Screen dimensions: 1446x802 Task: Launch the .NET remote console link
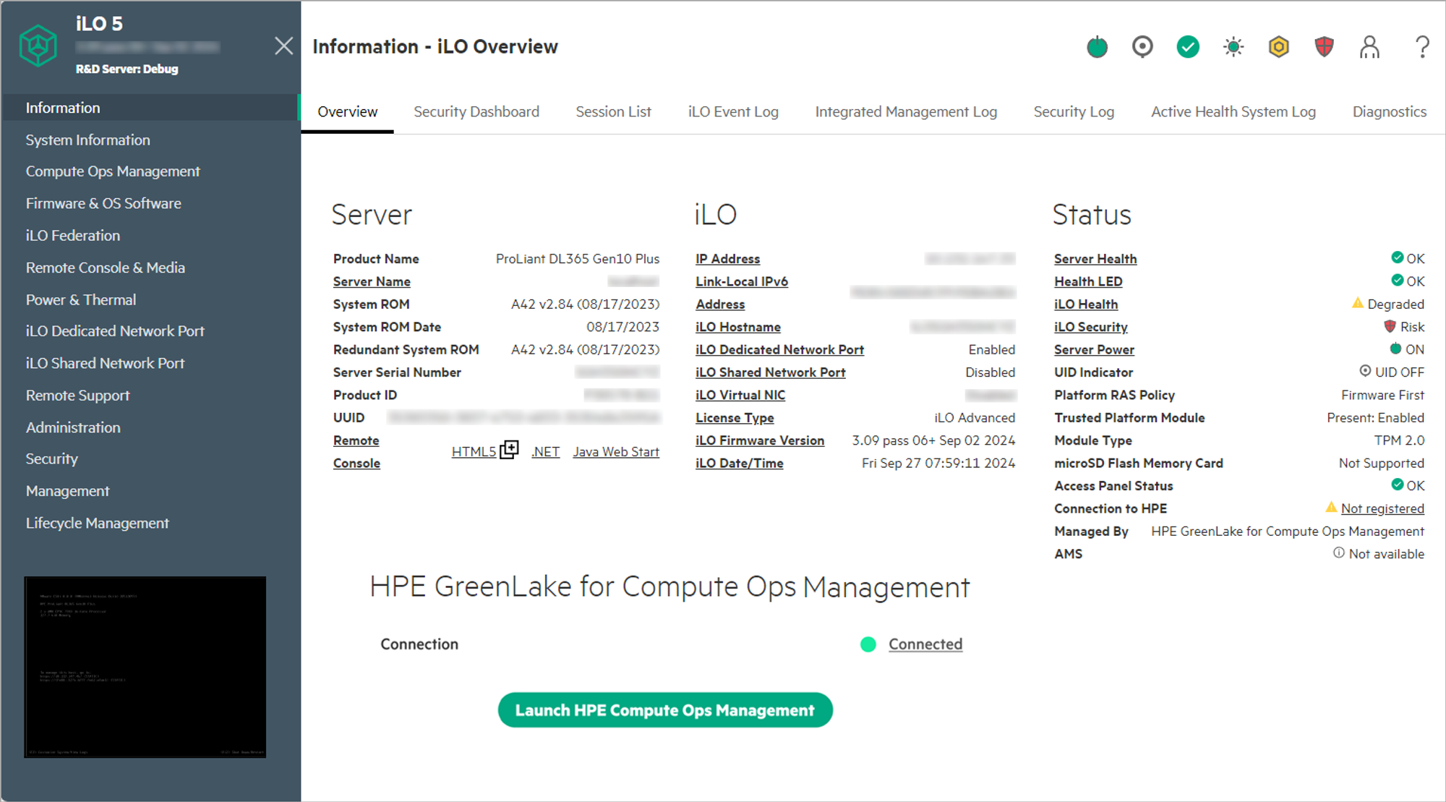coord(546,452)
